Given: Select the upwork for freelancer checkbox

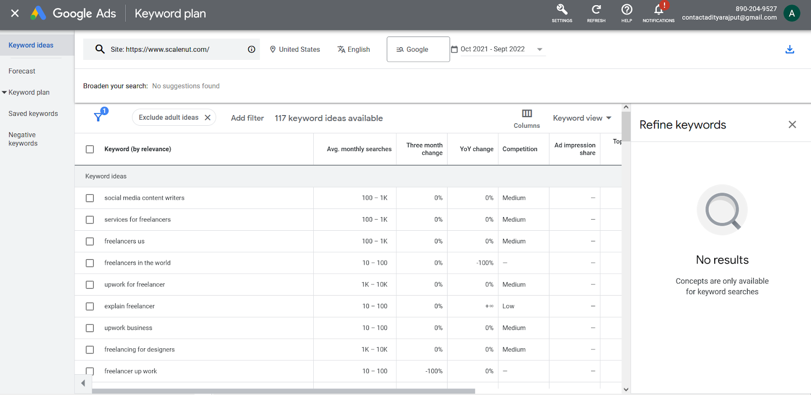Looking at the screenshot, I should point(90,285).
